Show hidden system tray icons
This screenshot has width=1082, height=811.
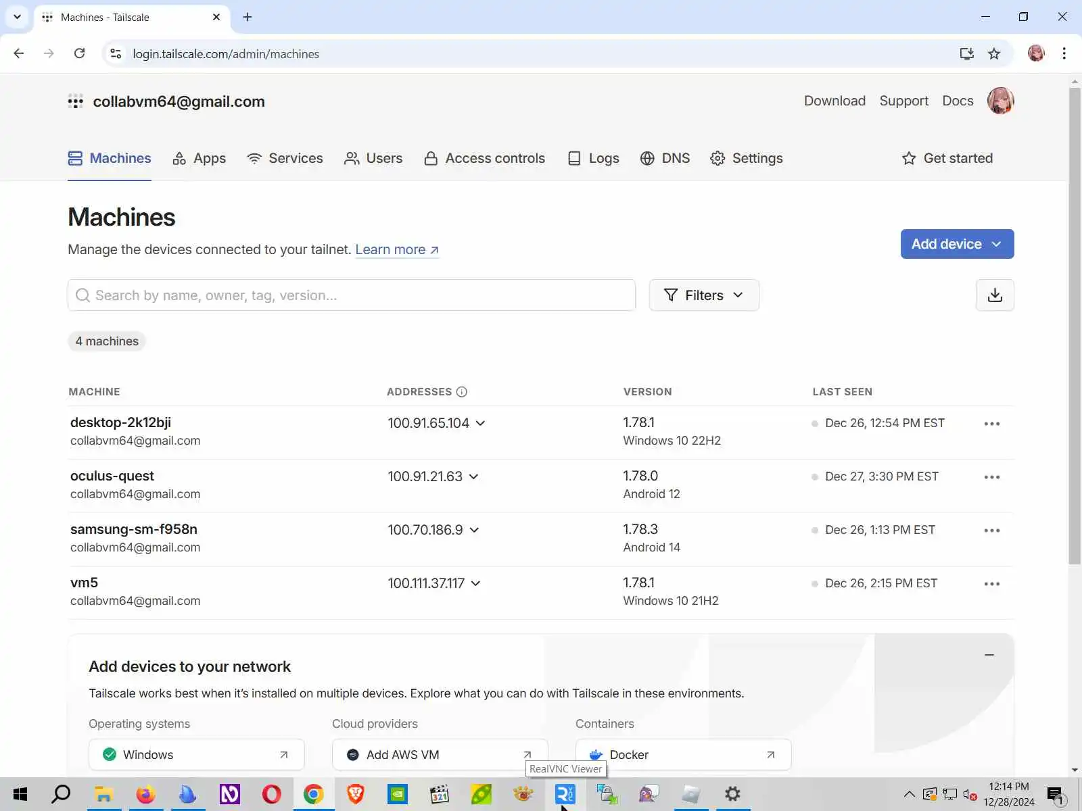click(x=910, y=794)
